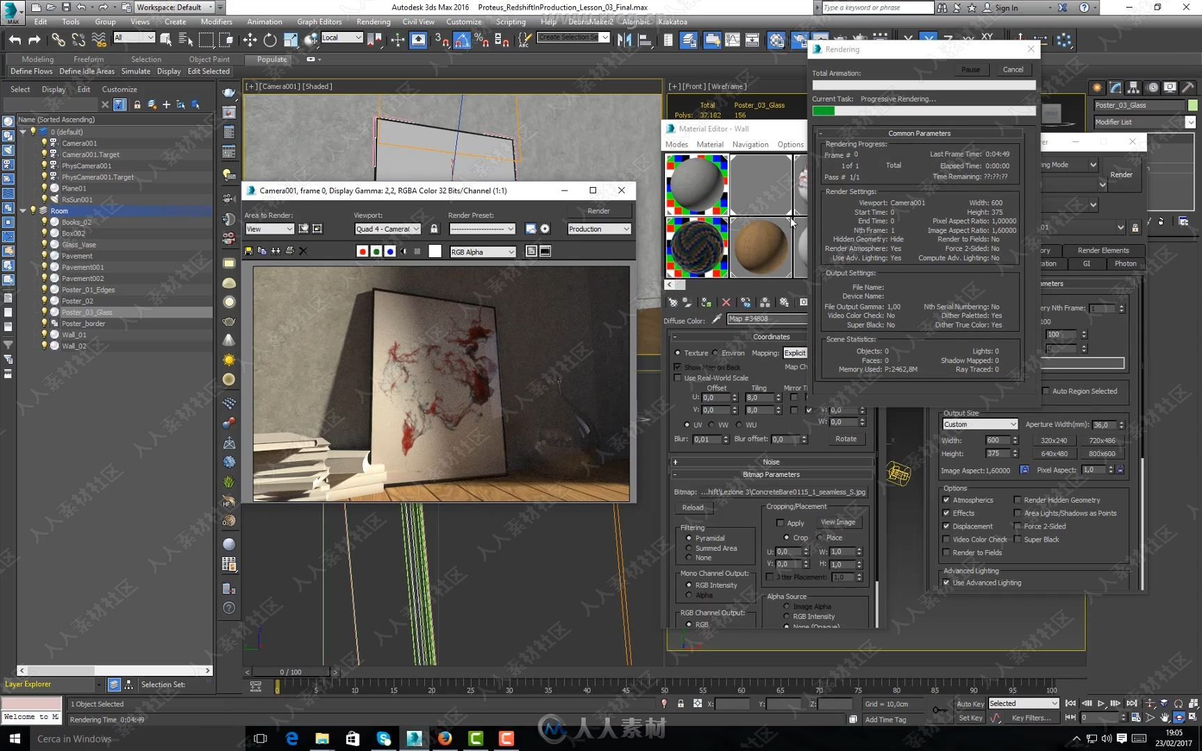
Task: Open the RGB Alpha channel dropdown
Action: pyautogui.click(x=483, y=252)
